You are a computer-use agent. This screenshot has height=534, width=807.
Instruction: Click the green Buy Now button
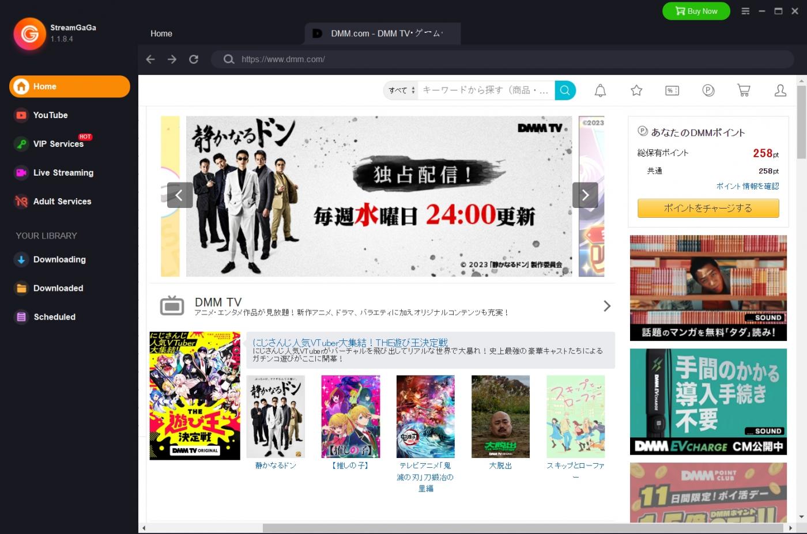point(696,11)
